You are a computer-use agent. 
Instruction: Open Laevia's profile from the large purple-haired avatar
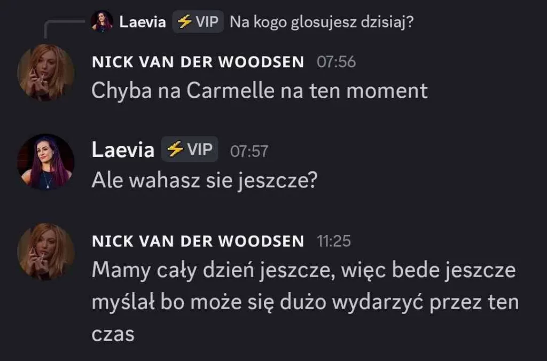(46, 162)
